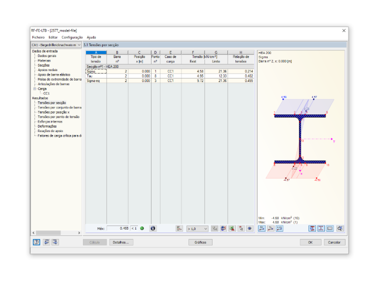Open the Ajuda menu
Screen dimensions: 380x285
[91, 37]
